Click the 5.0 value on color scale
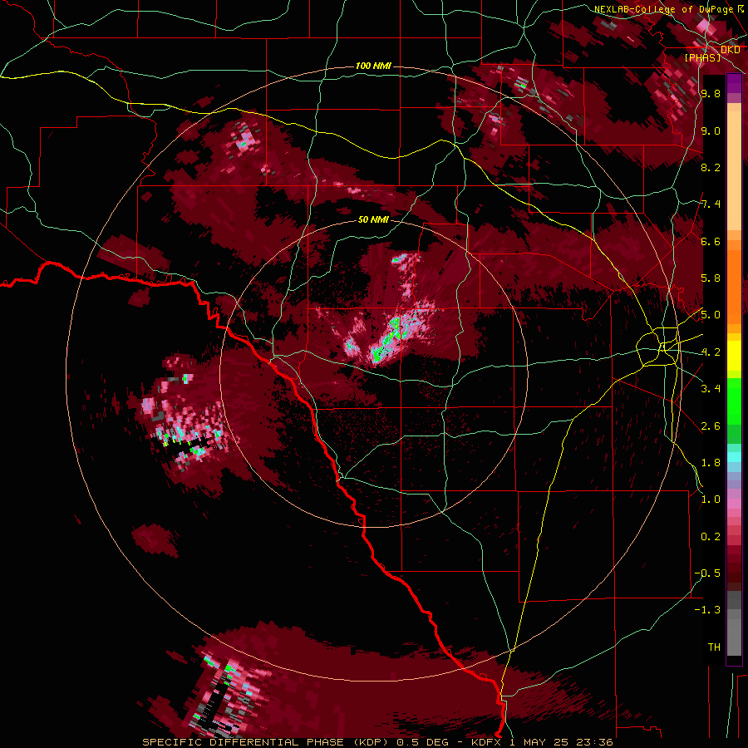 [x=711, y=315]
